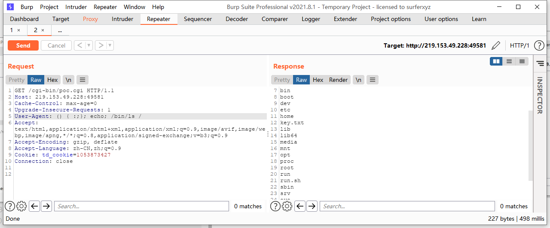
Task: Click the Cancel button
Action: pos(56,45)
